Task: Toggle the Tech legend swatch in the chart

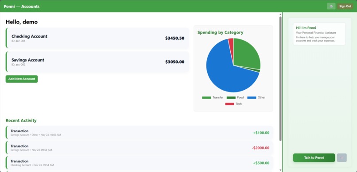Action: (x=229, y=104)
